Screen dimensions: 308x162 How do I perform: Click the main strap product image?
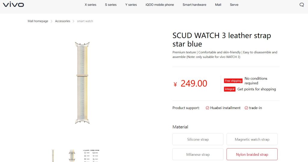pyautogui.click(x=82, y=83)
